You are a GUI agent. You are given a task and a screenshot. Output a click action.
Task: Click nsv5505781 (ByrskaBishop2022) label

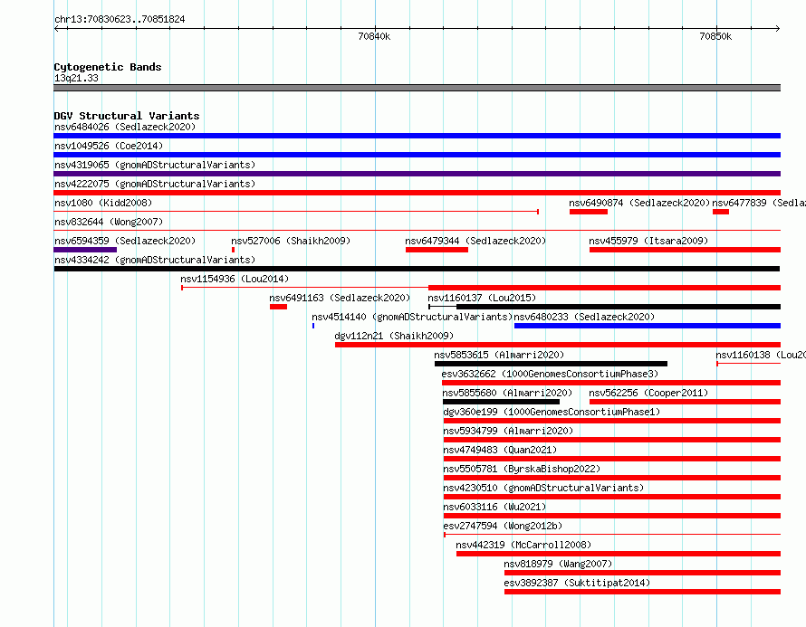click(x=522, y=469)
